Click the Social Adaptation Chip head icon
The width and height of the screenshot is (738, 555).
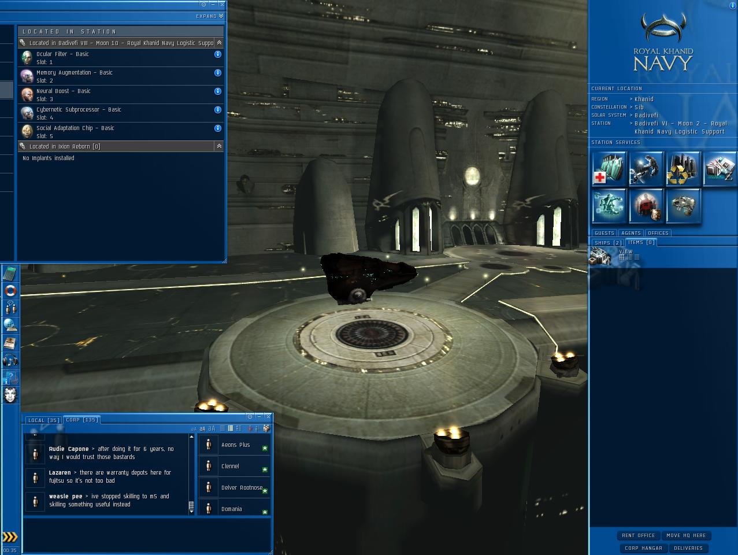(27, 131)
